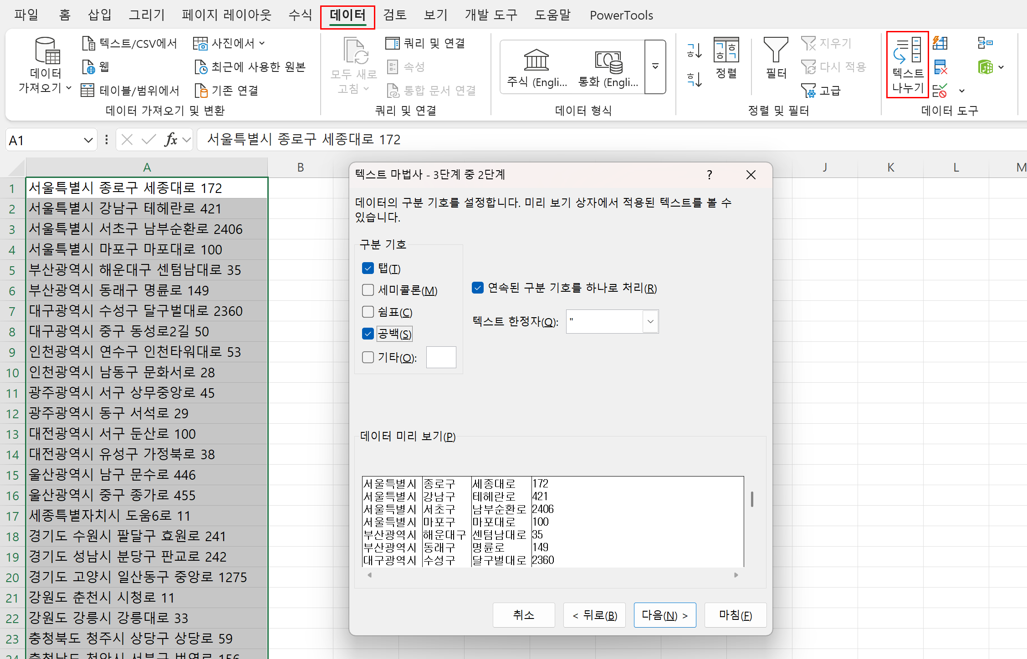Uncheck the Tab (탭) delimiter checkbox
The height and width of the screenshot is (659, 1027).
pyautogui.click(x=368, y=268)
